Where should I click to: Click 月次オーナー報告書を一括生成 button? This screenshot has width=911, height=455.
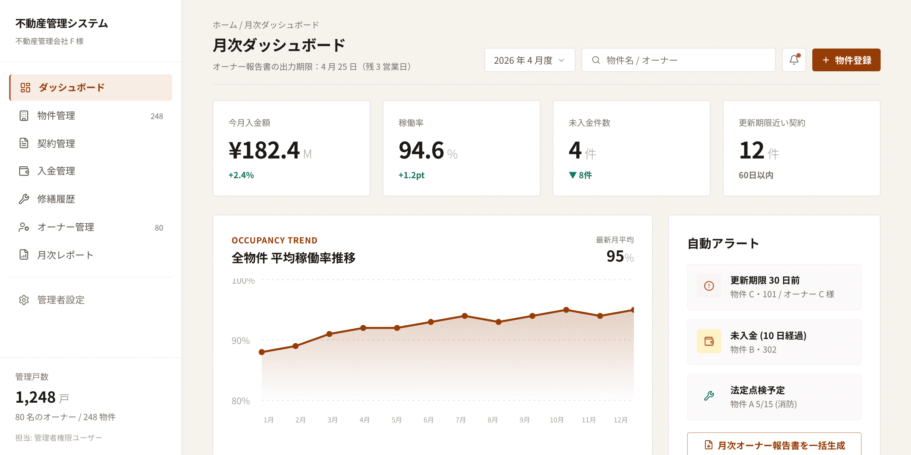[x=774, y=445]
